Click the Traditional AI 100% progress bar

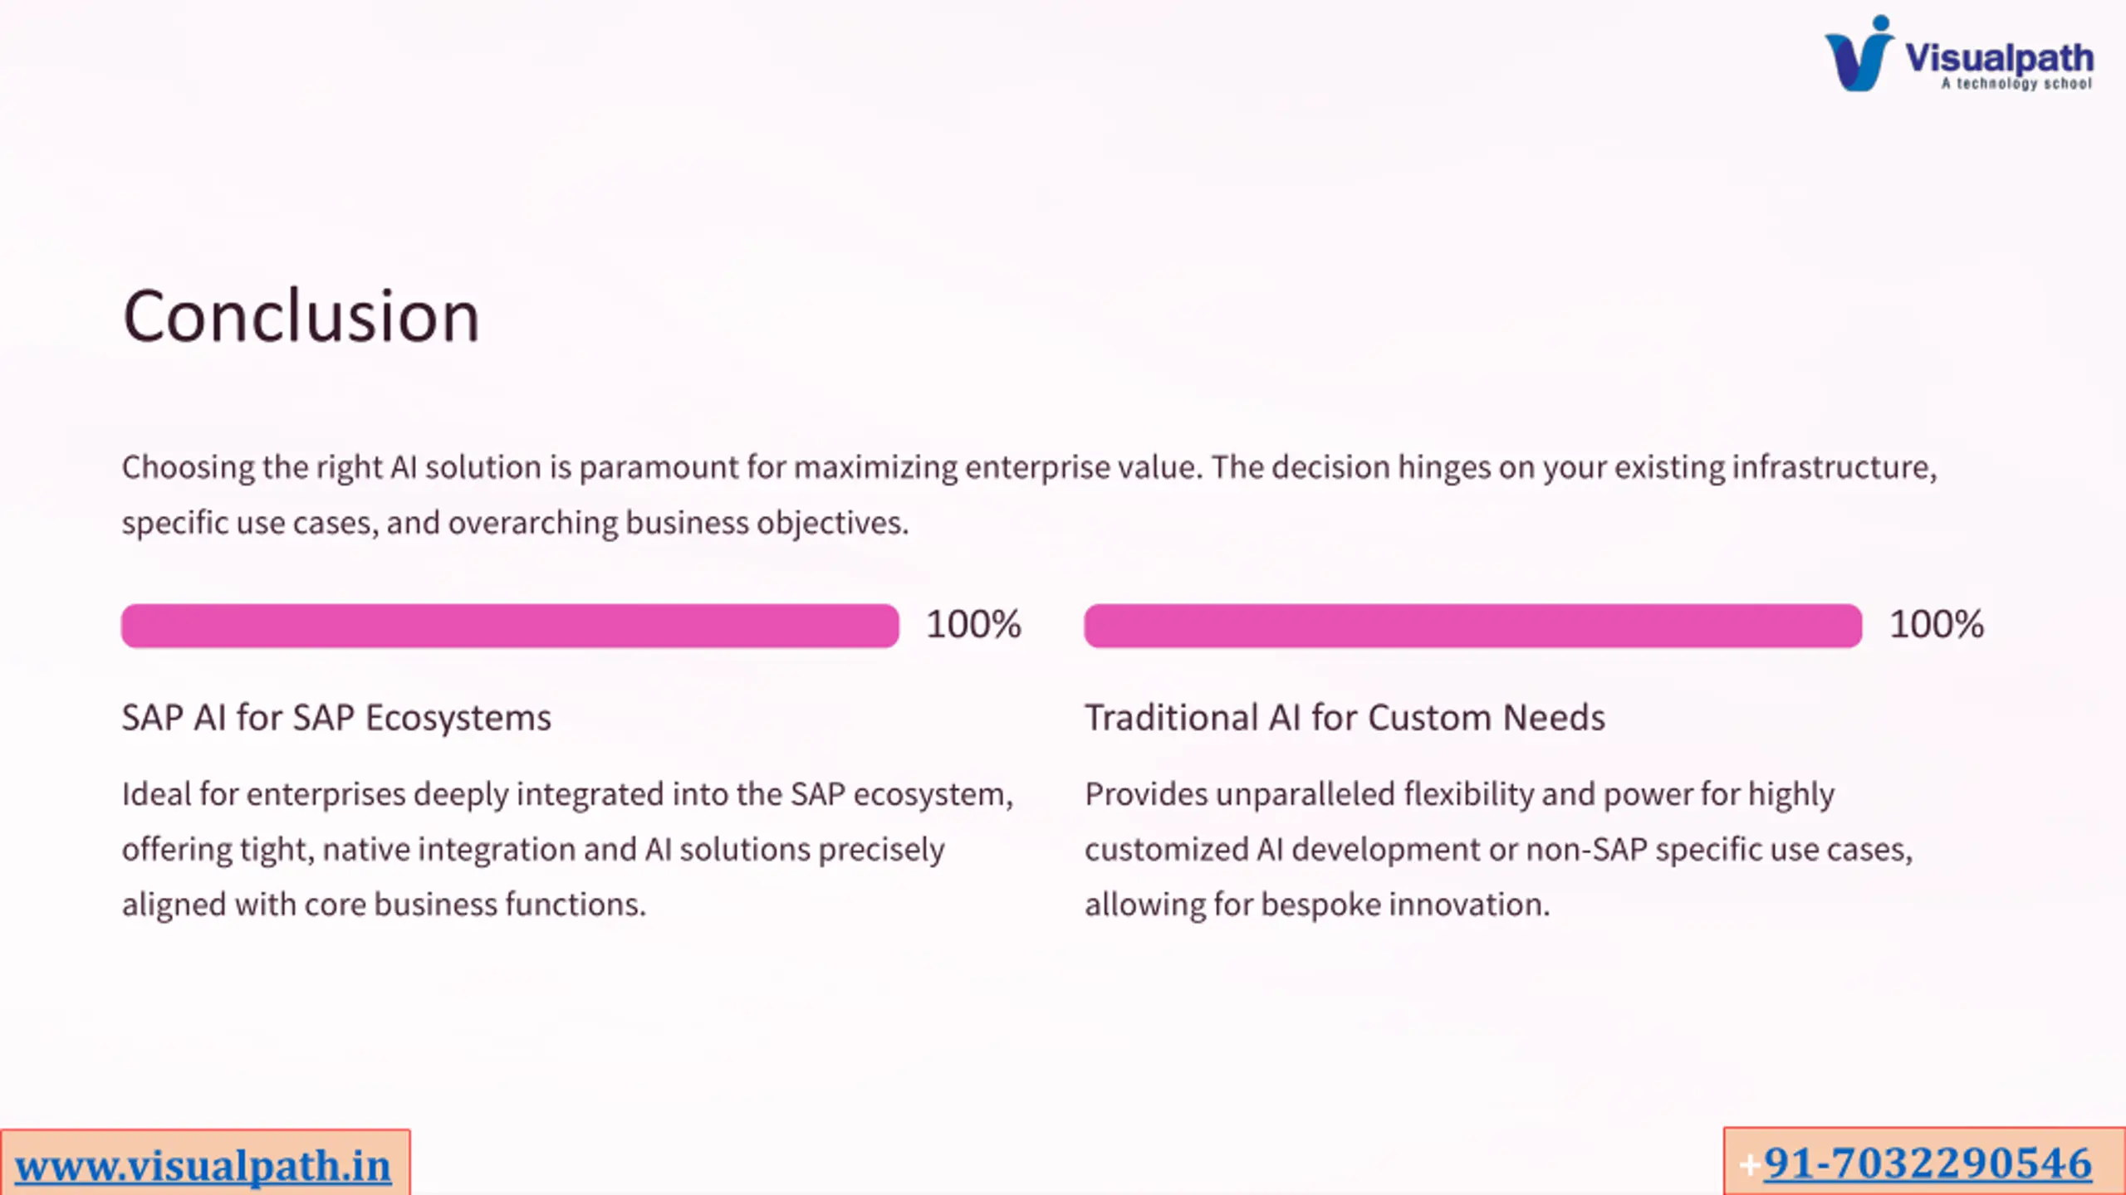pos(1472,626)
